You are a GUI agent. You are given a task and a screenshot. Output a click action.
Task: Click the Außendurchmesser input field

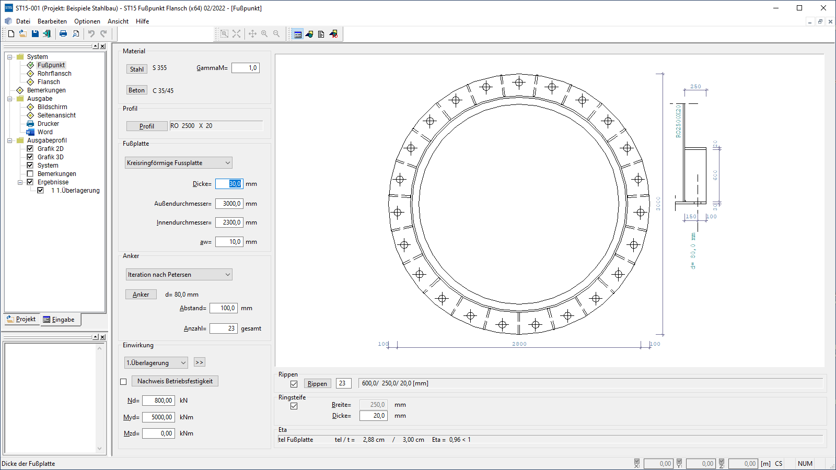[x=229, y=204]
